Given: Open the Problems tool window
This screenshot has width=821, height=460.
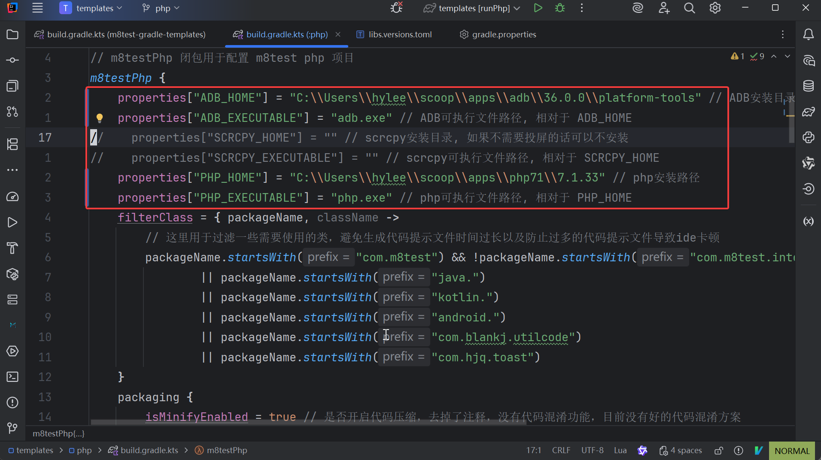Looking at the screenshot, I should pos(12,402).
